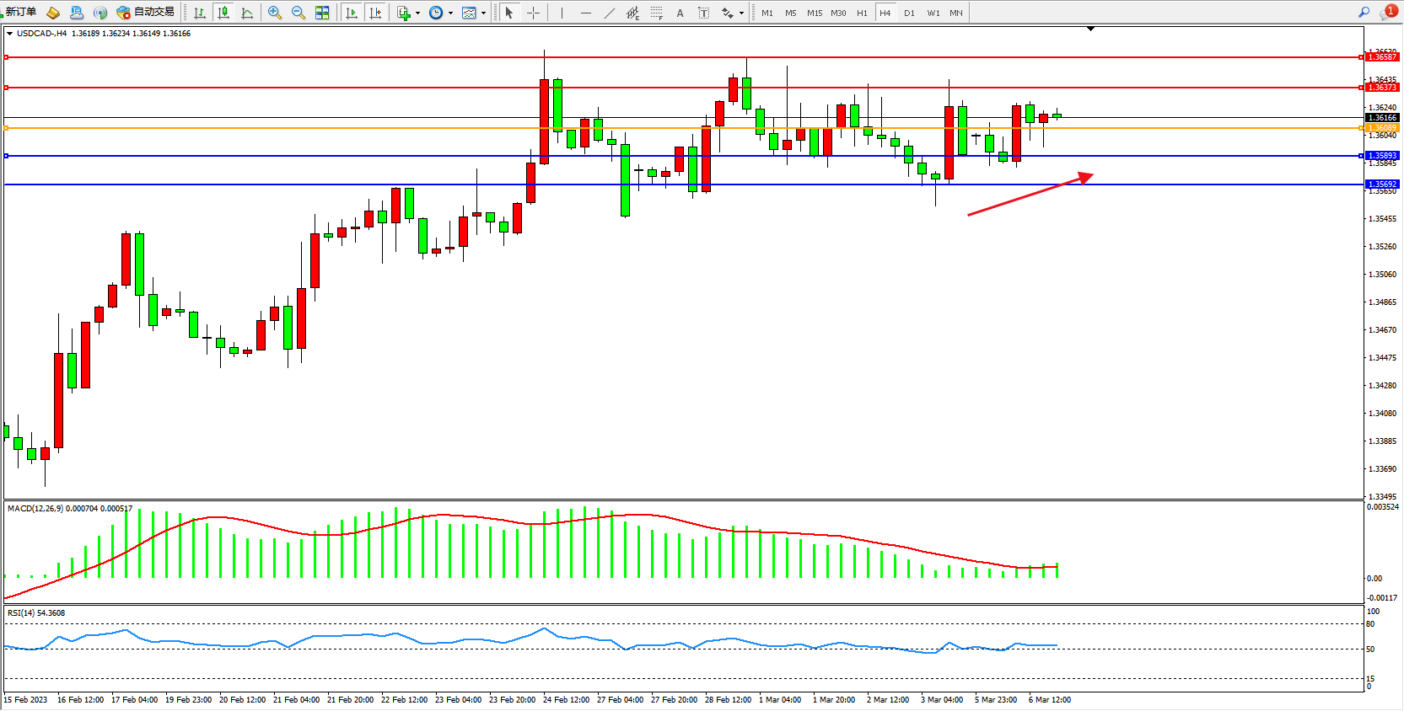Switch to the M15 timeframe
The image size is (1404, 711).
814,13
